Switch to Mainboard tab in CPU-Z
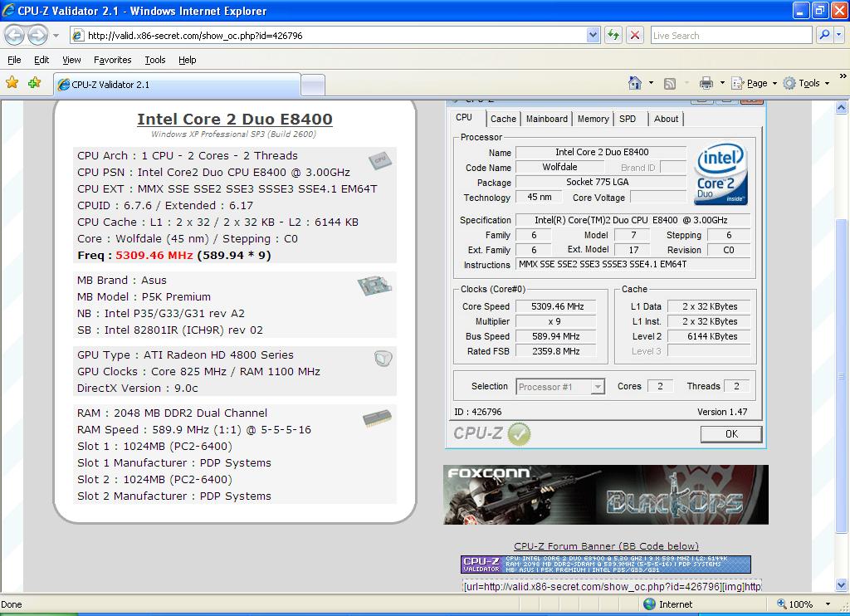This screenshot has width=850, height=616. (x=546, y=119)
